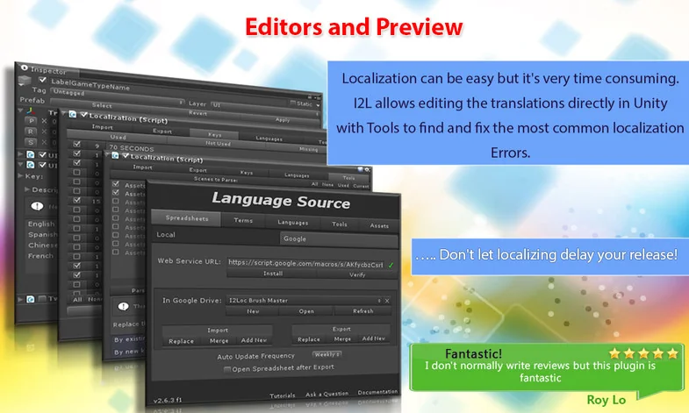Click the Transform R button
The width and height of the screenshot is (689, 413).
tap(31, 132)
